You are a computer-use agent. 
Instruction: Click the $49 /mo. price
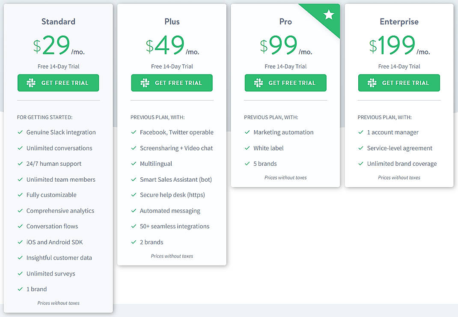(x=172, y=45)
